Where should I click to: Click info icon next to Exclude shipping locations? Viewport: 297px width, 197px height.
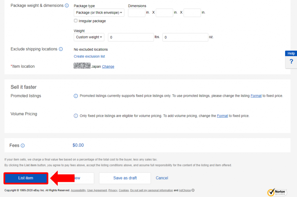(x=61, y=49)
